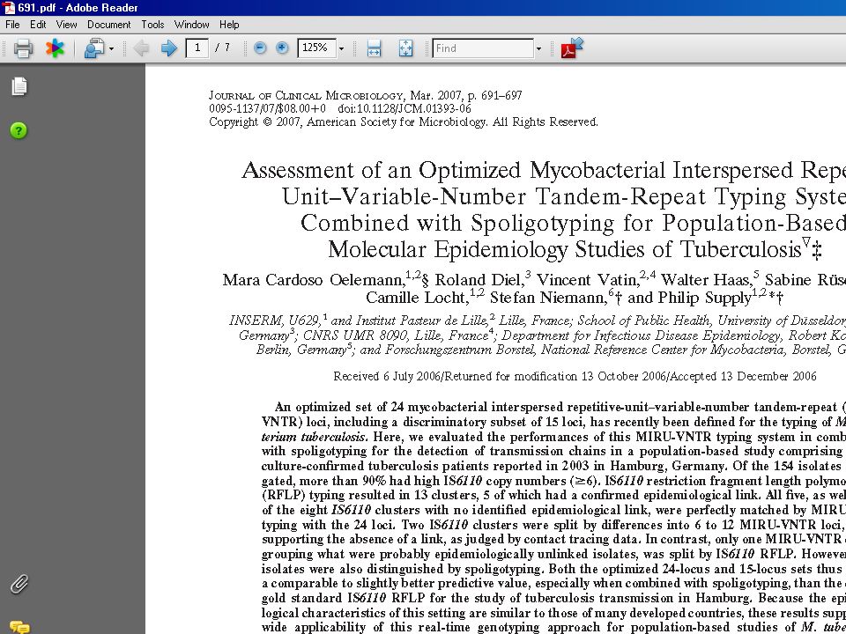Image resolution: width=846 pixels, height=634 pixels.
Task: Open the colorful pinwheel collaboration icon
Action: pos(55,48)
